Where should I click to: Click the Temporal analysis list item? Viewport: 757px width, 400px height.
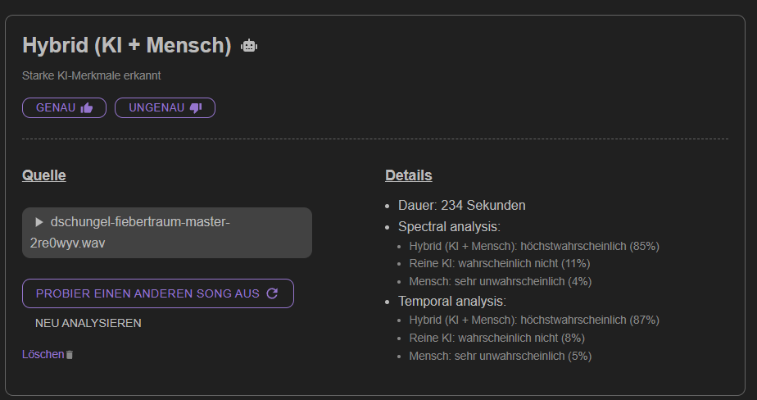click(x=452, y=301)
